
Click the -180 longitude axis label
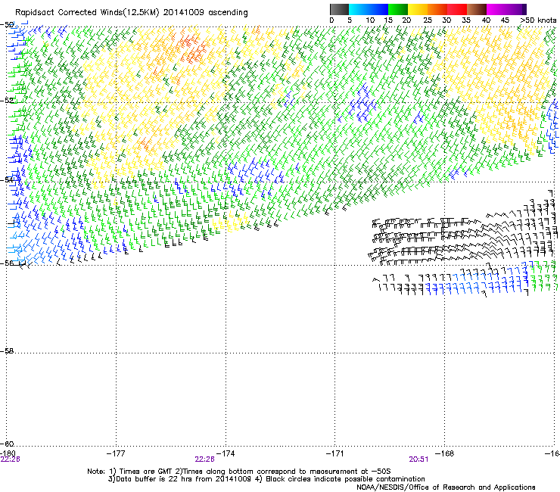(8, 453)
